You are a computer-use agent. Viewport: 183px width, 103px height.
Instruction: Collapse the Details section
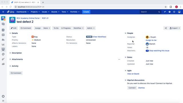[x=10, y=33]
